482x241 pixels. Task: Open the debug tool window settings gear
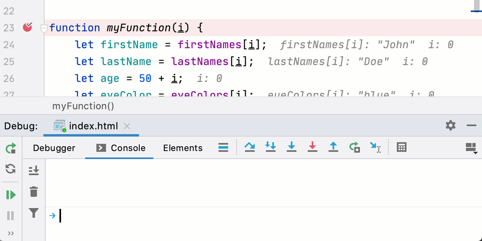pyautogui.click(x=450, y=125)
